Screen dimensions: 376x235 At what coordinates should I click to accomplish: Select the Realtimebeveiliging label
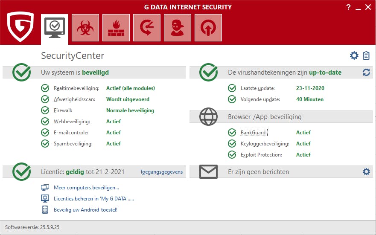pos(76,88)
